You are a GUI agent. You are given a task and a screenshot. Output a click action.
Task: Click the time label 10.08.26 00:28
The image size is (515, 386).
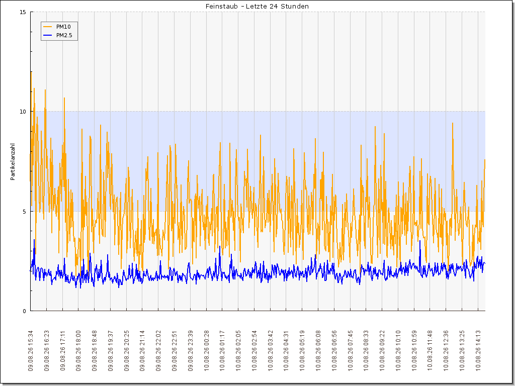coord(207,350)
